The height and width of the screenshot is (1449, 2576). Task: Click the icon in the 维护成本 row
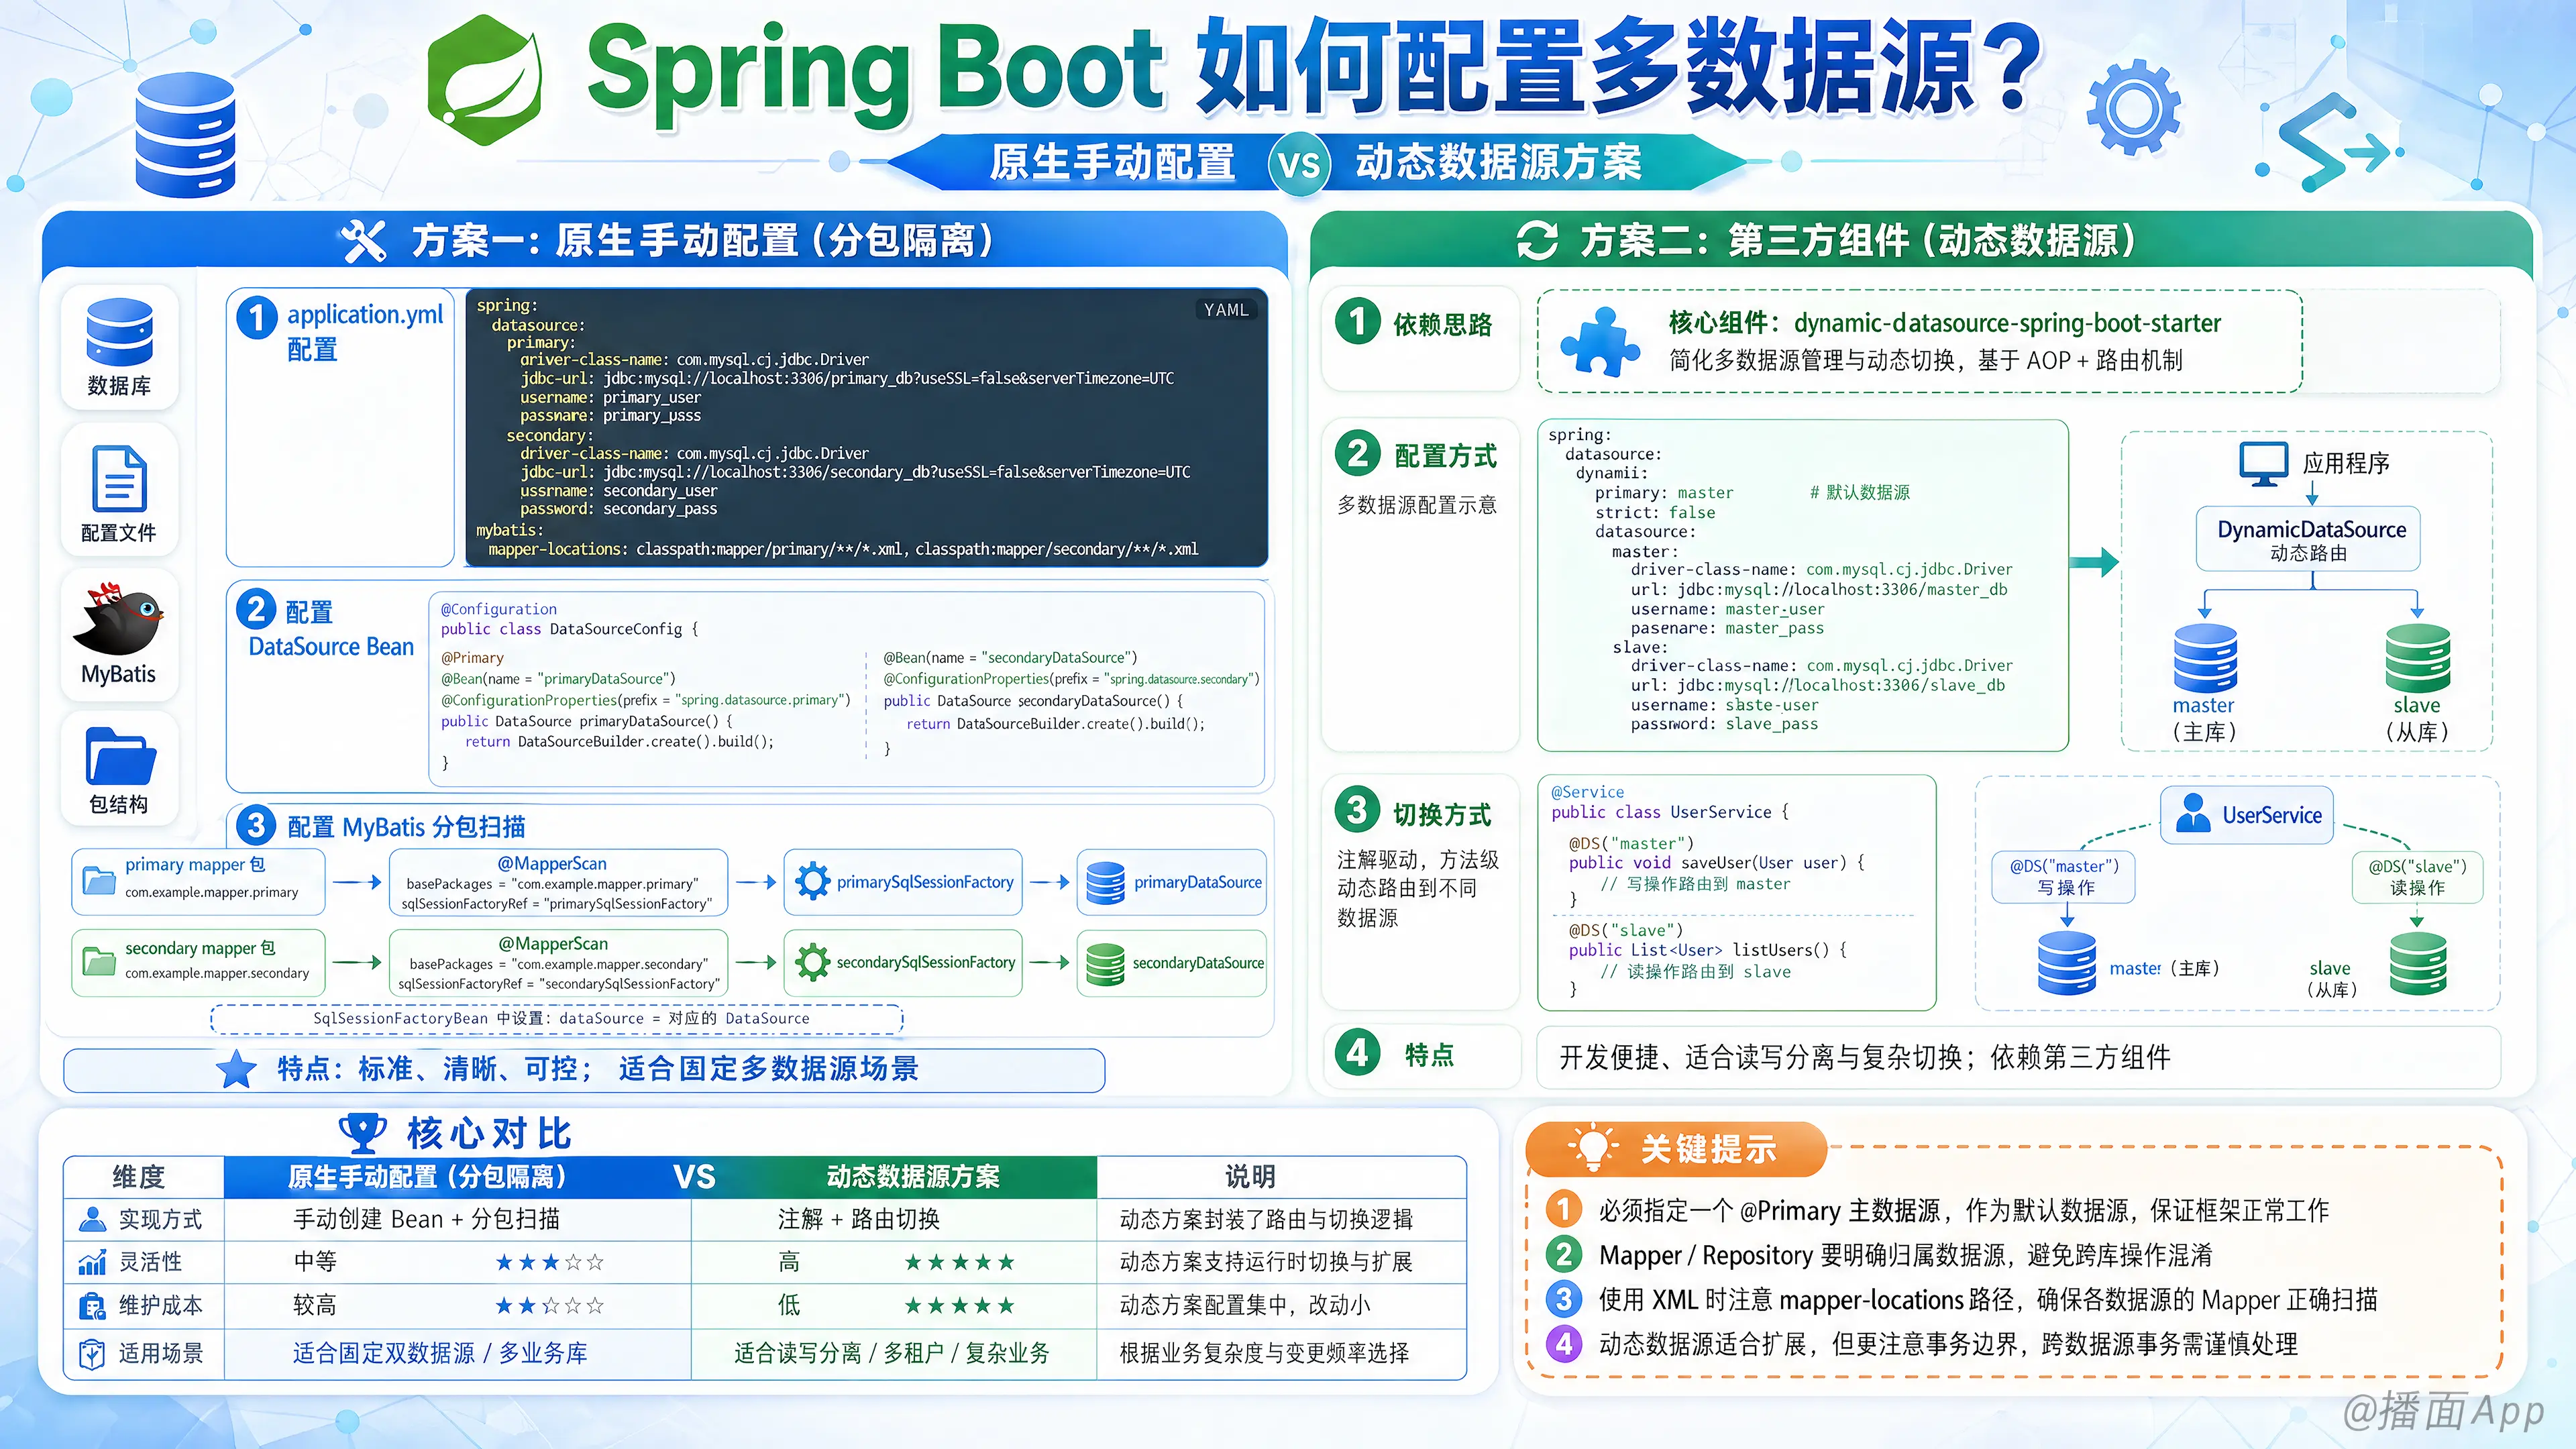[x=92, y=1306]
